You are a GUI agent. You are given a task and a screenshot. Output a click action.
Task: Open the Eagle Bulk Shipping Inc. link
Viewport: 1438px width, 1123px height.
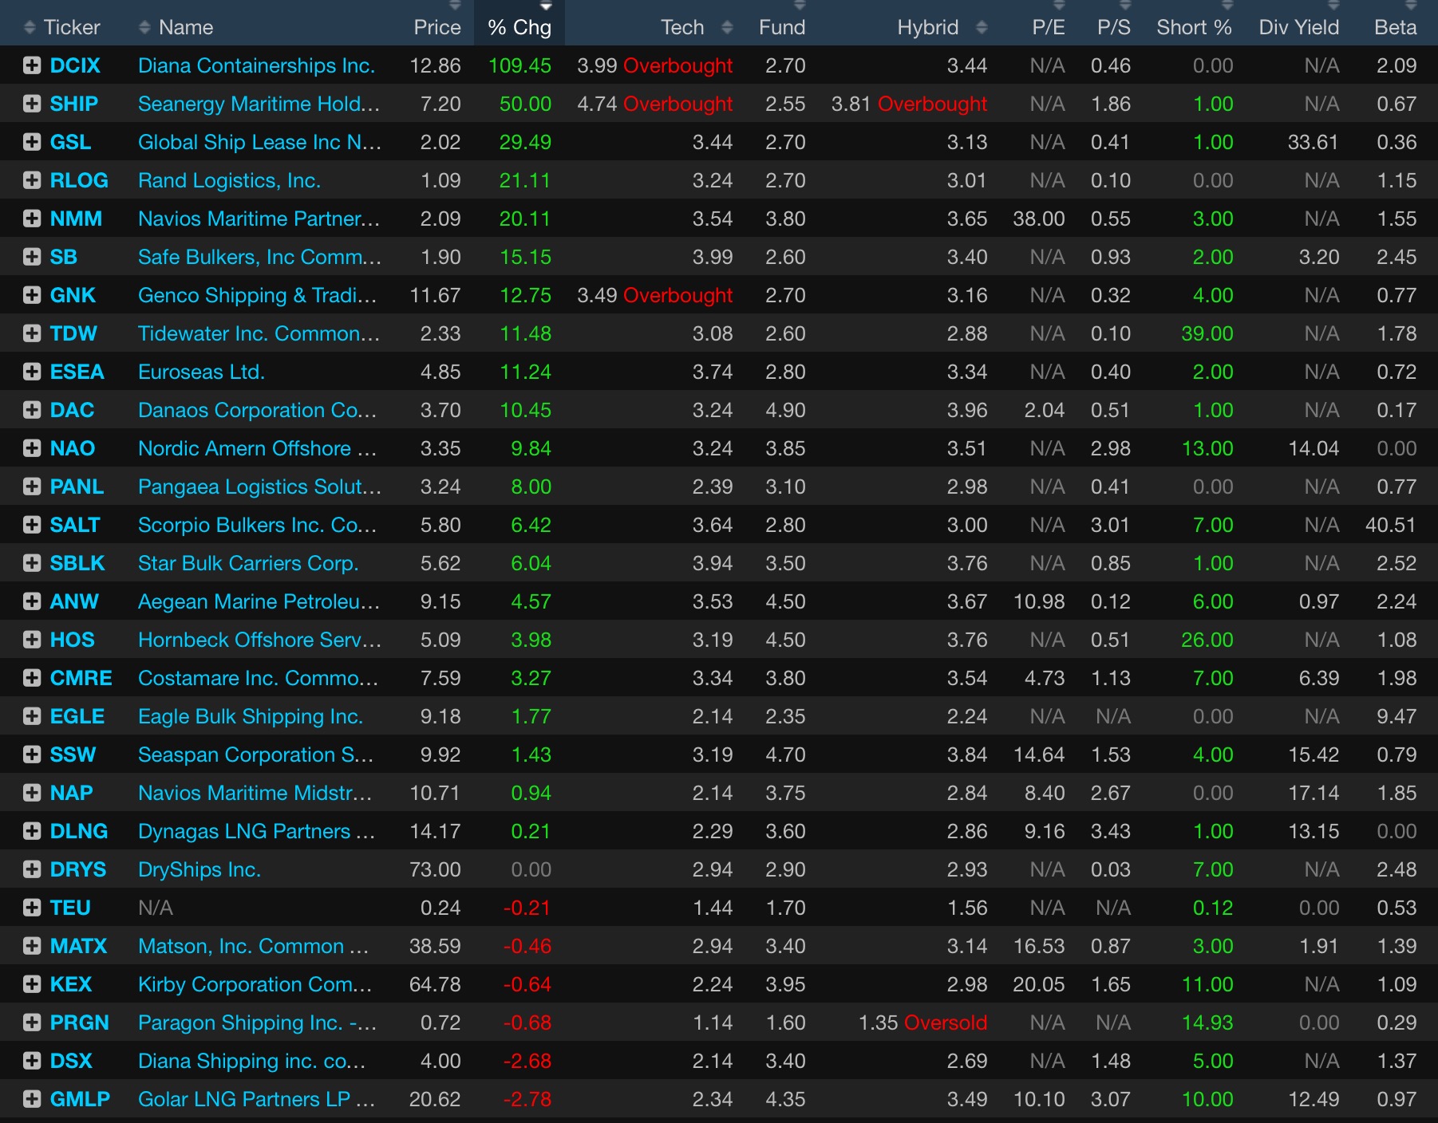click(x=251, y=716)
